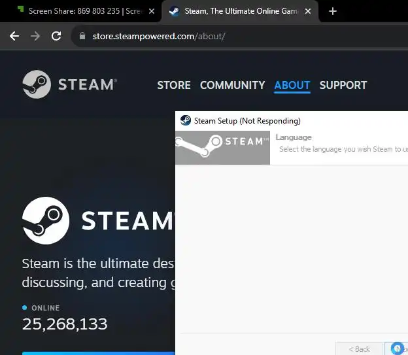Select the Steam, The Ultimate Online Game tab
This screenshot has width=408, height=355.
click(x=240, y=11)
